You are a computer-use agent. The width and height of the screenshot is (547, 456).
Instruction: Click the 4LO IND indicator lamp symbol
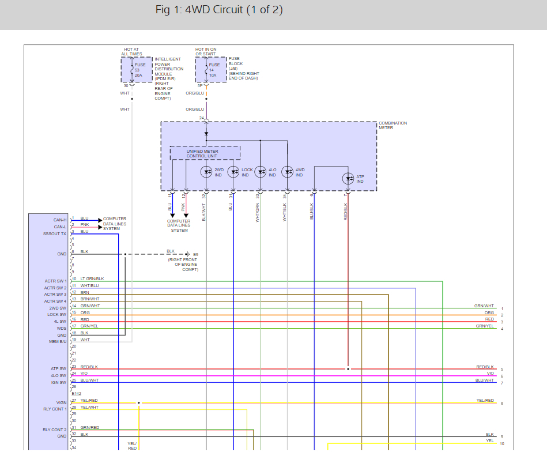coord(261,172)
